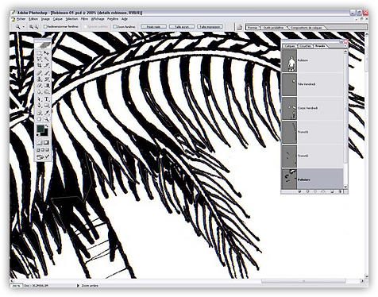Select the Rectangular Marquee tool
378x297 pixels.
click(39, 53)
